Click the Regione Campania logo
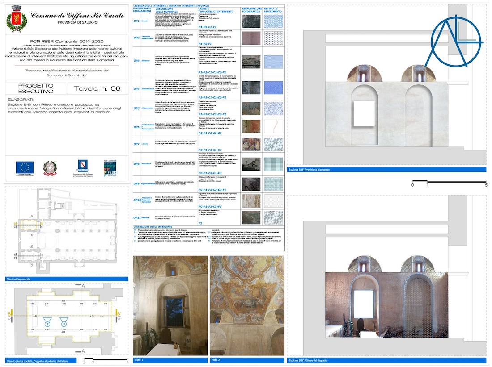492x367 pixels. point(83,167)
